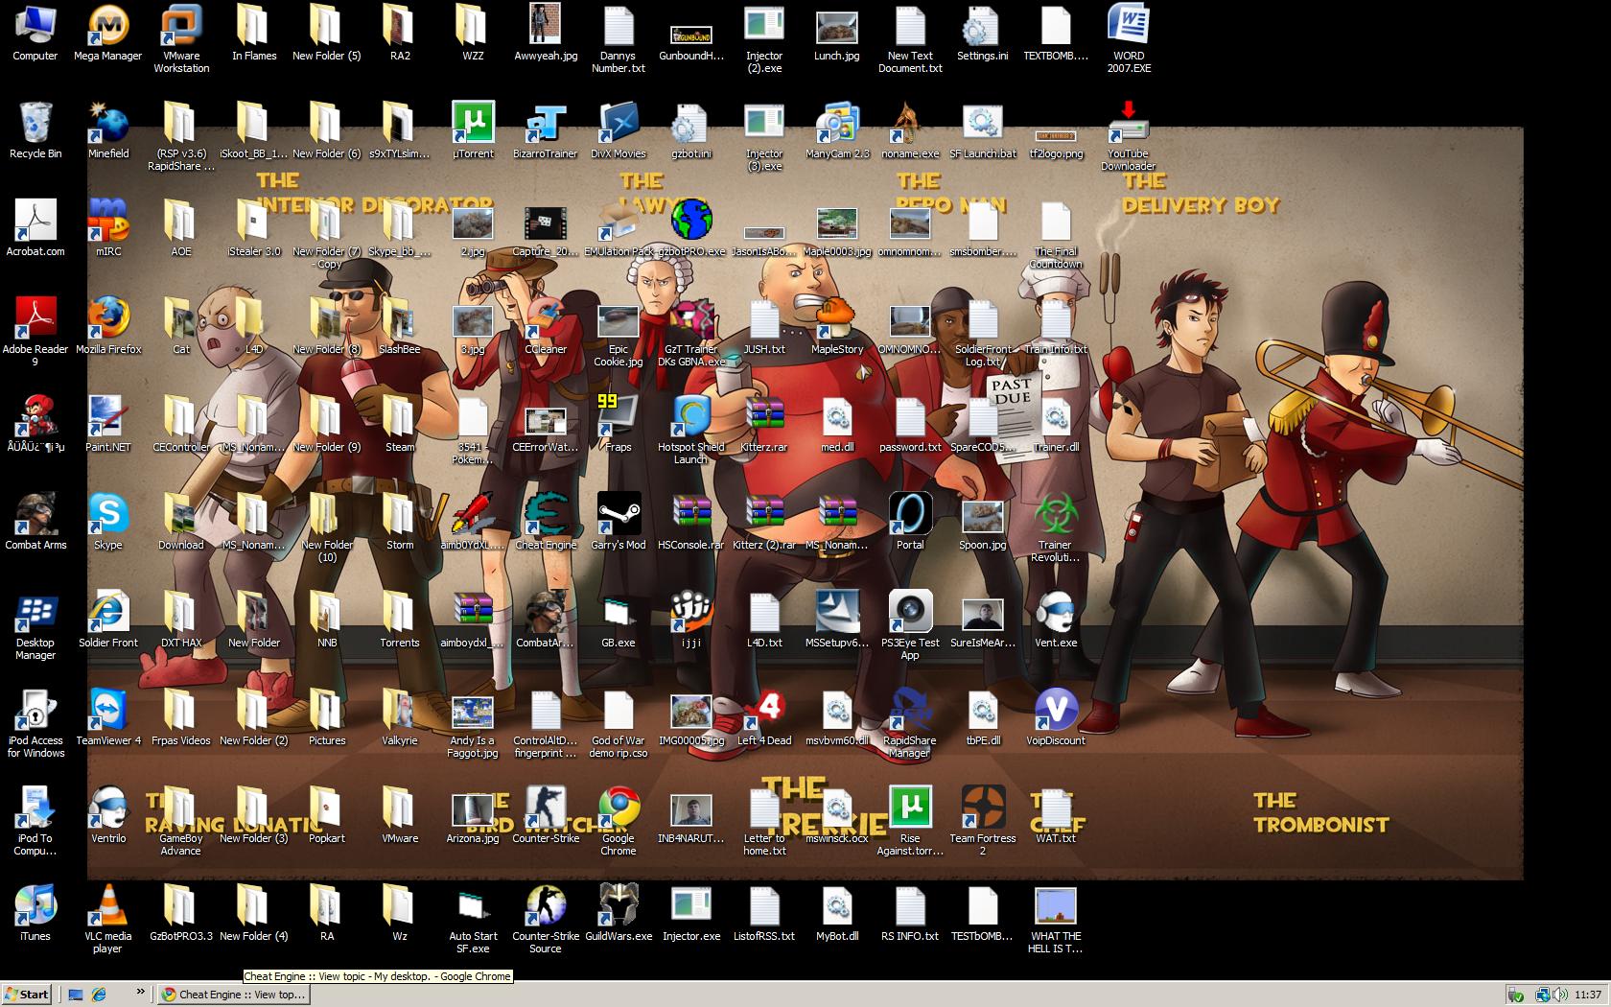Open the Vent.exe icon
This screenshot has height=1007, width=1611.
(1056, 621)
